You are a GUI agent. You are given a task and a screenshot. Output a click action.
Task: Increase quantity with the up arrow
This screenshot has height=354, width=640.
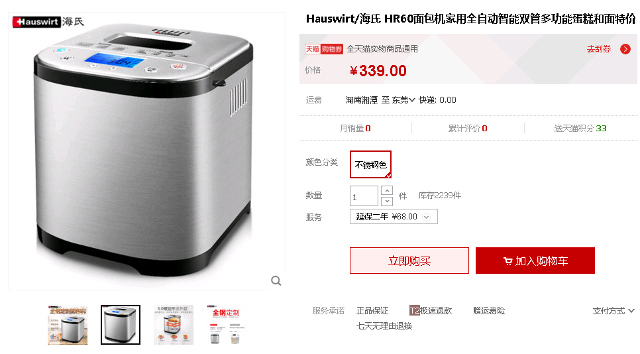(386, 190)
